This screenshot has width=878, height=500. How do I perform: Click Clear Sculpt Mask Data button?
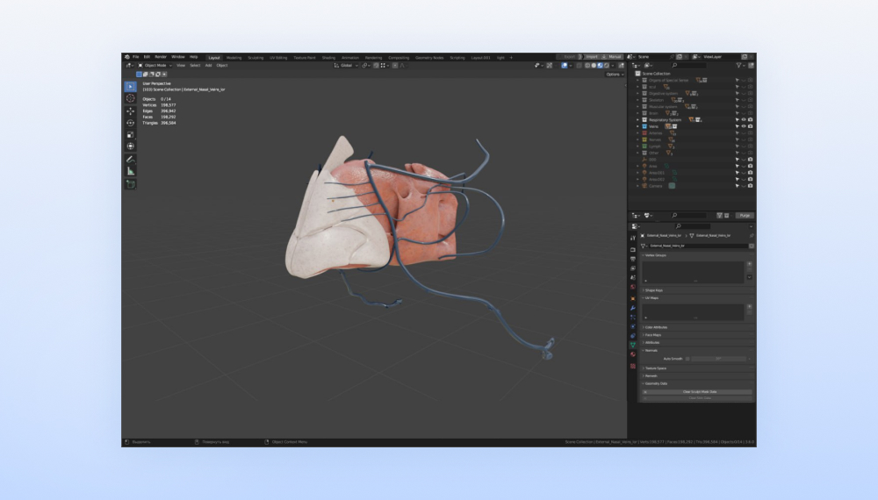[696, 392]
